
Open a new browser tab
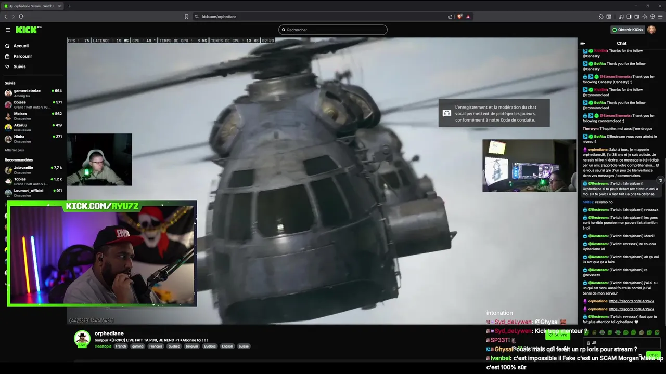click(x=69, y=6)
